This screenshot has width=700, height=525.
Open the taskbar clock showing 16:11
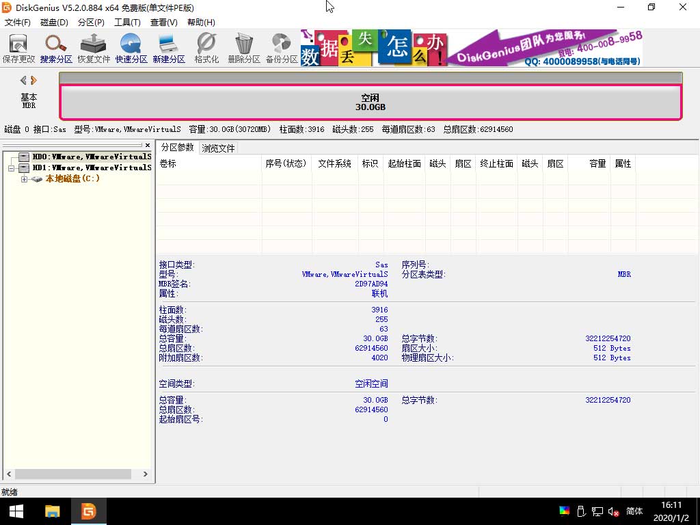(x=671, y=511)
